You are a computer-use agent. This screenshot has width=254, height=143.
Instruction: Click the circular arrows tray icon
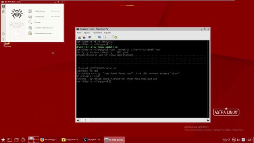click(234, 139)
